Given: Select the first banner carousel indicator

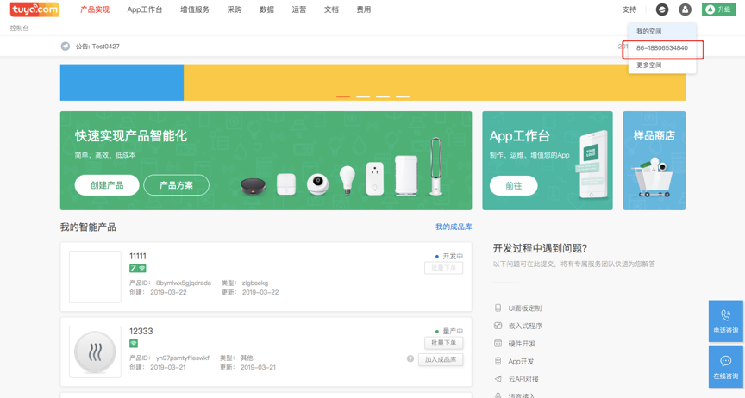Looking at the screenshot, I should coord(343,96).
